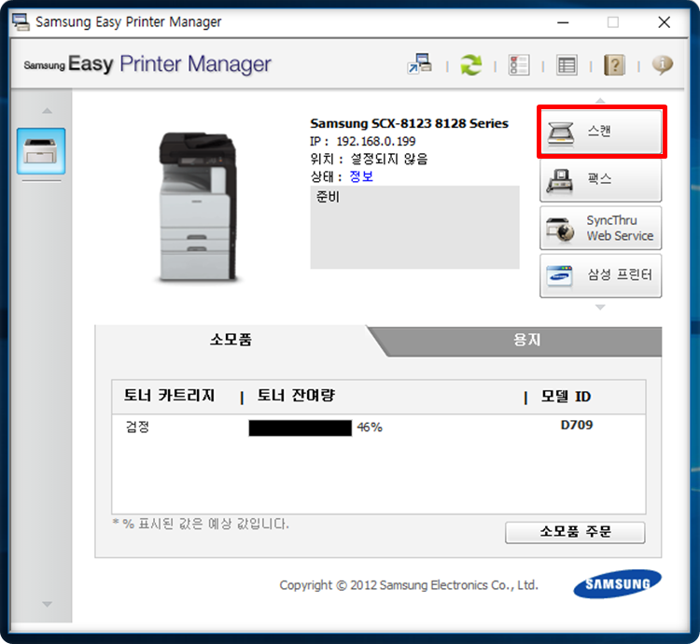Click the D709 model ID
700x644 pixels.
(x=577, y=425)
